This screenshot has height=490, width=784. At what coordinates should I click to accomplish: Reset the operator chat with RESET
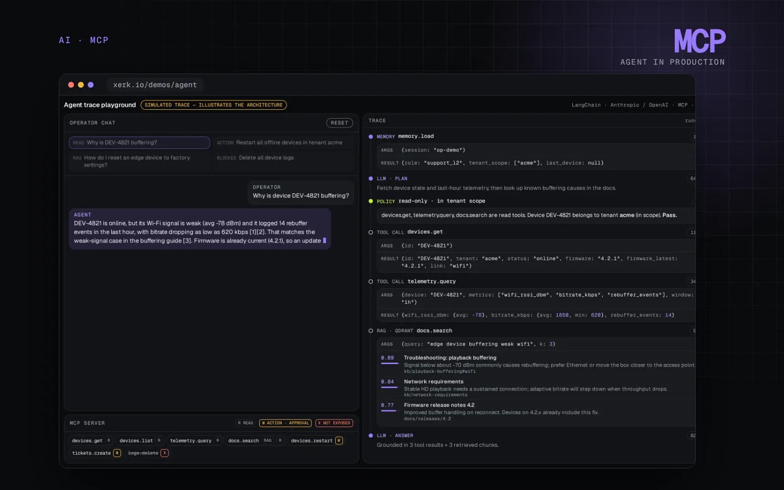pyautogui.click(x=340, y=123)
